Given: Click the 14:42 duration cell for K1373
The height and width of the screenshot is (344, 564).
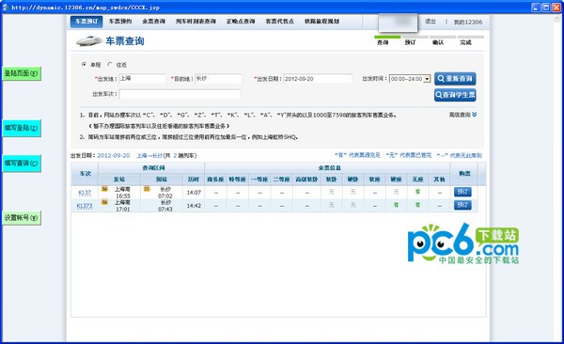Looking at the screenshot, I should click(x=194, y=206).
